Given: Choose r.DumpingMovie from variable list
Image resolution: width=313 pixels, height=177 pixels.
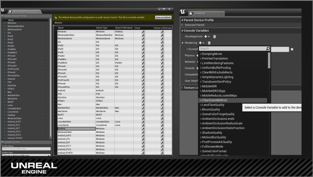Looking at the screenshot, I should [x=211, y=54].
